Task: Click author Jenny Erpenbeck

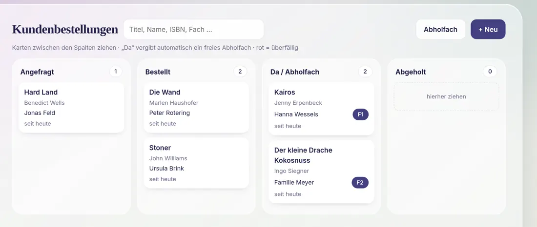Action: (298, 103)
